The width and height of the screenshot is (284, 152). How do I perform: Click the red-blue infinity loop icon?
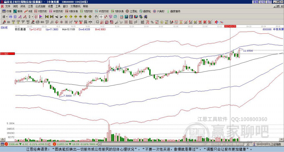point(222,22)
